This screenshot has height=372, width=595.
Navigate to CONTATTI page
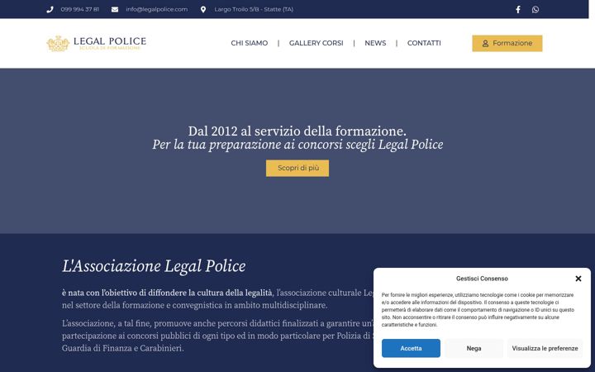click(x=424, y=43)
